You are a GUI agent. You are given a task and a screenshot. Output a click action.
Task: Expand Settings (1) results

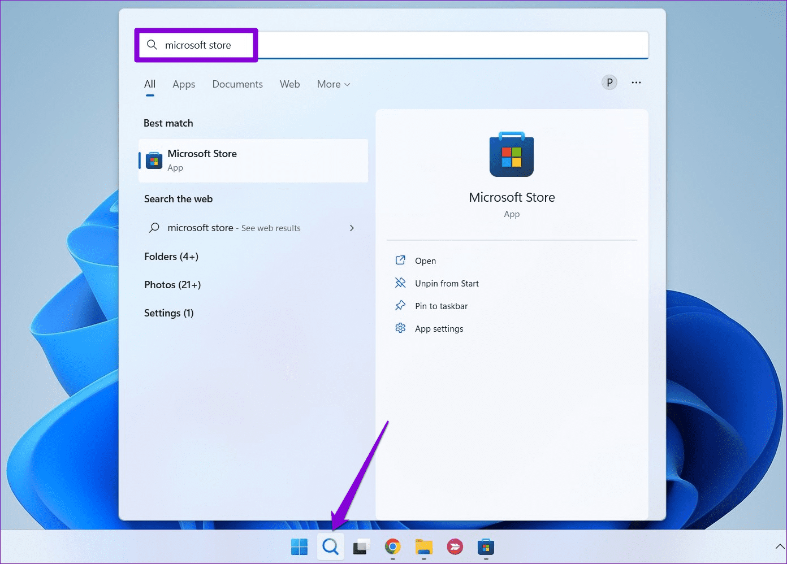coord(168,313)
